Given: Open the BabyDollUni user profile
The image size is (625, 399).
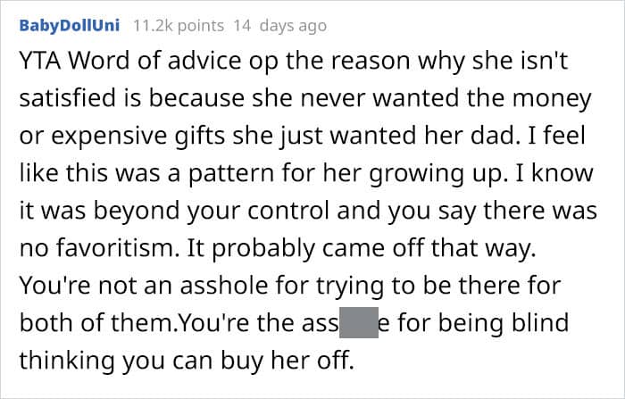Looking at the screenshot, I should (x=70, y=26).
